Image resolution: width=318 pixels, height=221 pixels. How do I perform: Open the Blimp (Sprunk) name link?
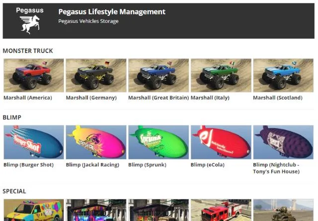pos(147,165)
